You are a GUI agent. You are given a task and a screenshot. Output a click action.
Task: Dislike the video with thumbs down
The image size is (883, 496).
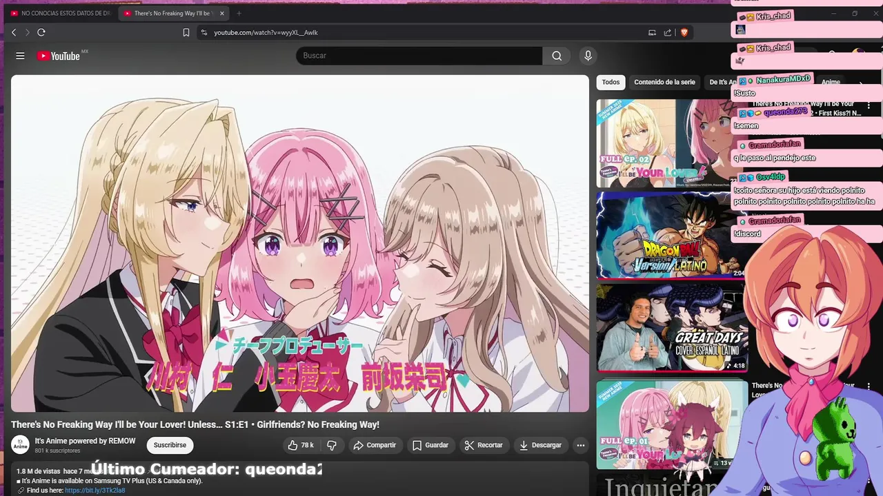coord(332,445)
